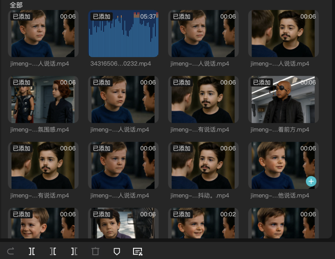This screenshot has width=335, height=259.
Task: Select the smiling boy clip with 00:02 duration
Action: pyautogui.click(x=203, y=223)
